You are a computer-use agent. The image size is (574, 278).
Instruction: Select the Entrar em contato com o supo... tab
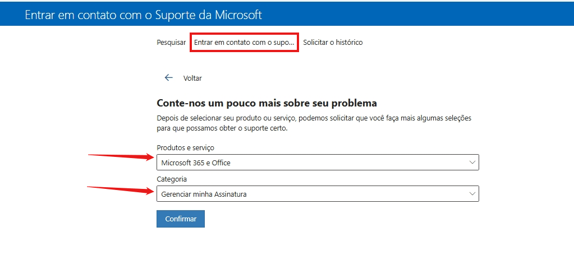244,43
